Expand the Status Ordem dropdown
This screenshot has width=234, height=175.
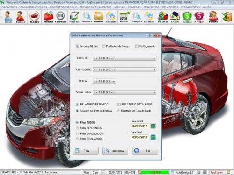(154, 92)
